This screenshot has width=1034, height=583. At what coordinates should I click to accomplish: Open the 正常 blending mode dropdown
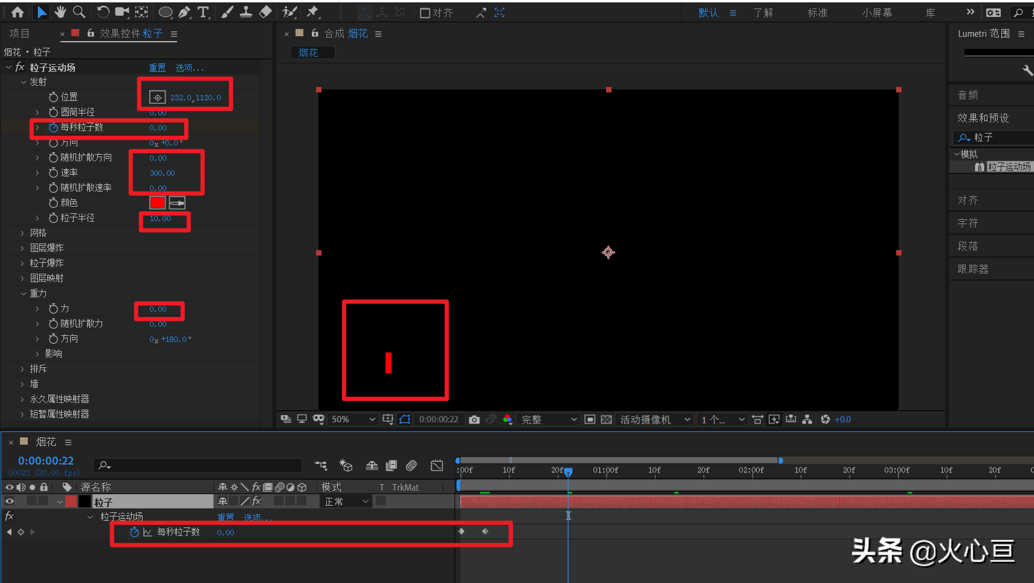[346, 501]
